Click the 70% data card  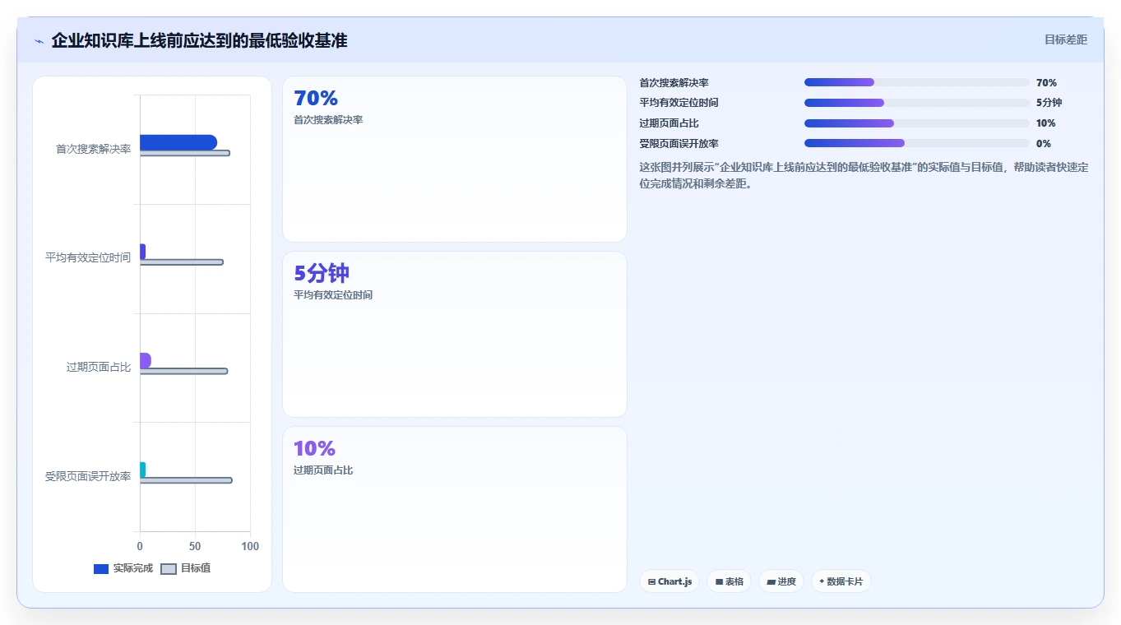tap(455, 160)
